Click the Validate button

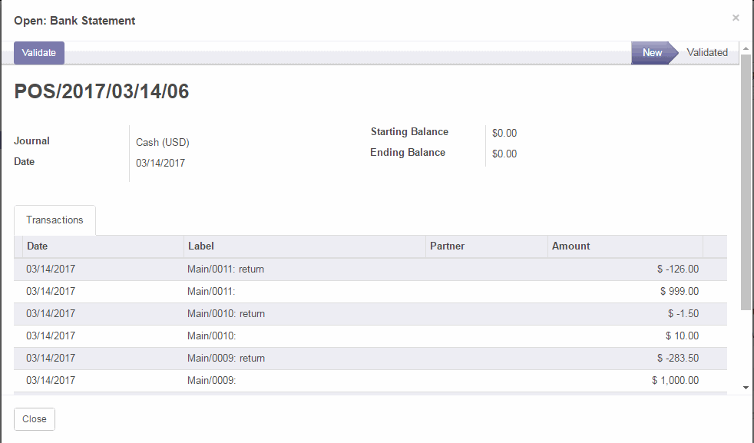(x=38, y=53)
